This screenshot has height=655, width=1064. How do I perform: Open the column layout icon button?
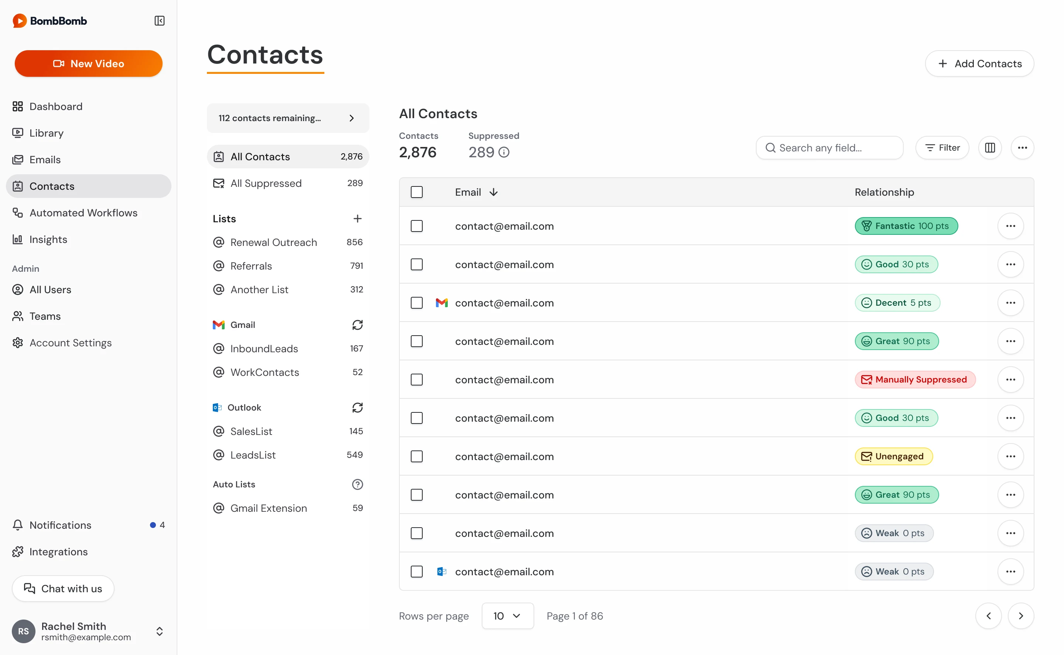[990, 148]
